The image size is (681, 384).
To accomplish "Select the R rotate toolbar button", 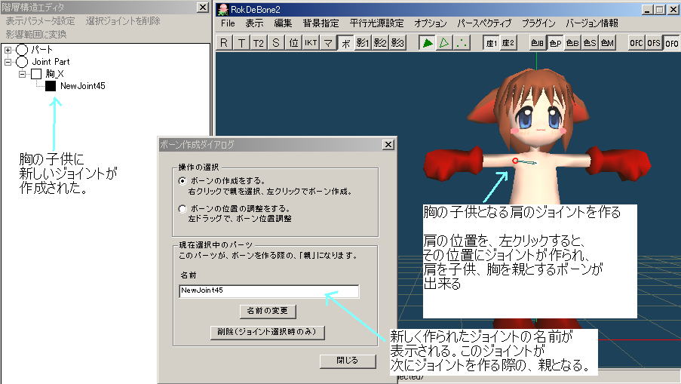I will [224, 43].
